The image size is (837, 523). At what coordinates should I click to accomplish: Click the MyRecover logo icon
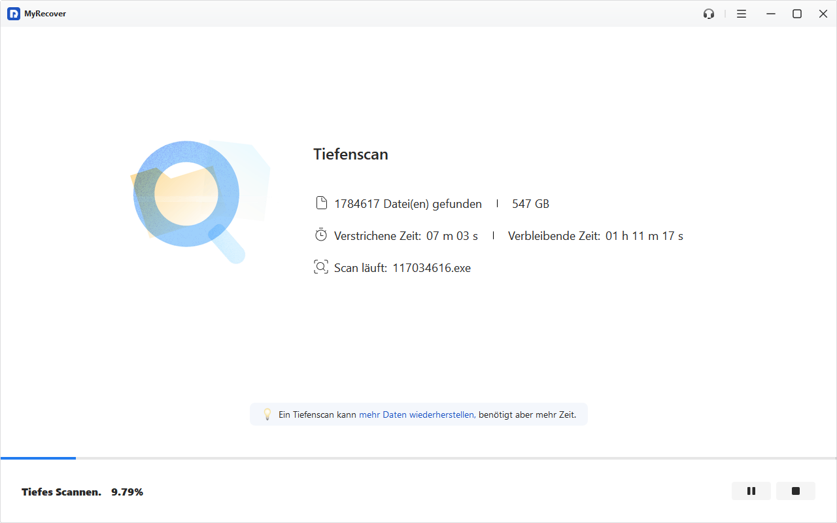pyautogui.click(x=14, y=14)
